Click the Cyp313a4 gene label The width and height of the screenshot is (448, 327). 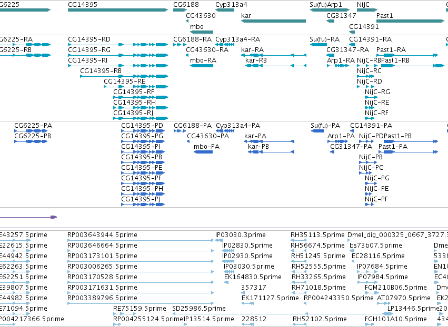pyautogui.click(x=231, y=5)
